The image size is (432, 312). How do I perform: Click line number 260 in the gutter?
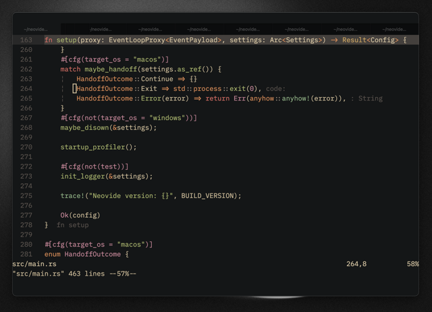point(26,50)
